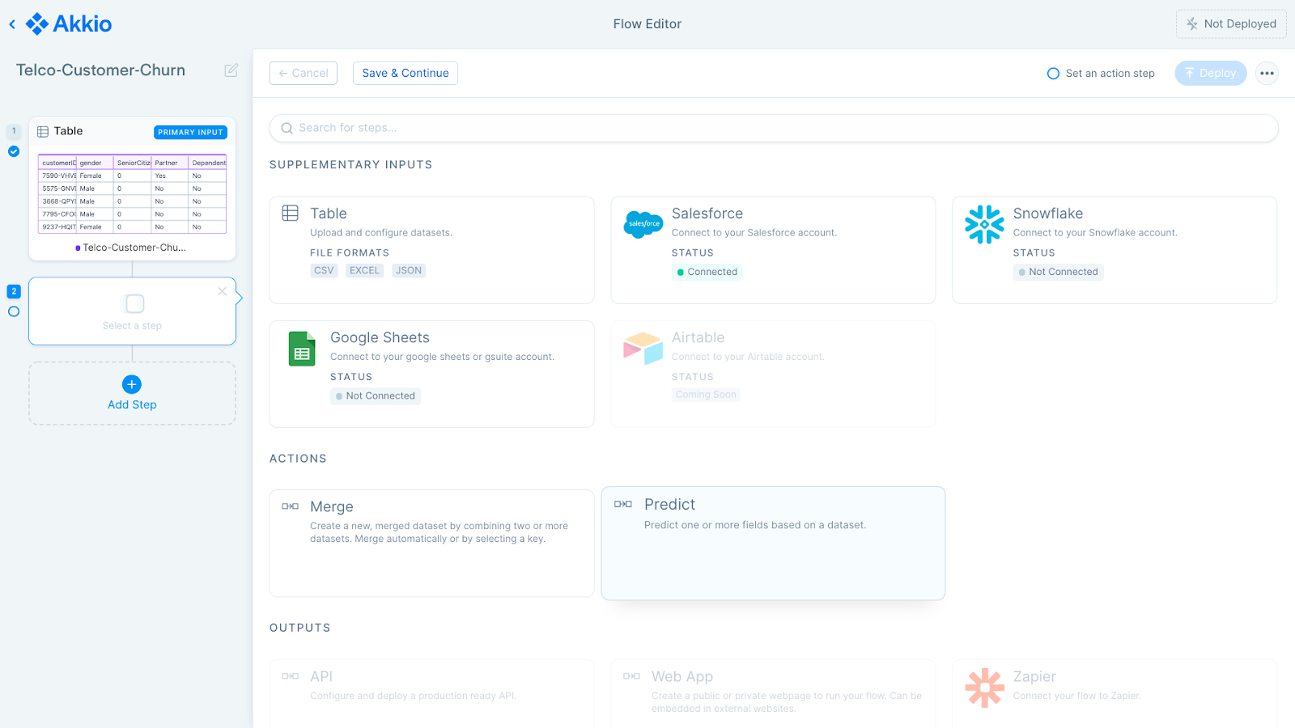Click the Deploy button
Image resolution: width=1295 pixels, height=728 pixels.
pos(1211,74)
